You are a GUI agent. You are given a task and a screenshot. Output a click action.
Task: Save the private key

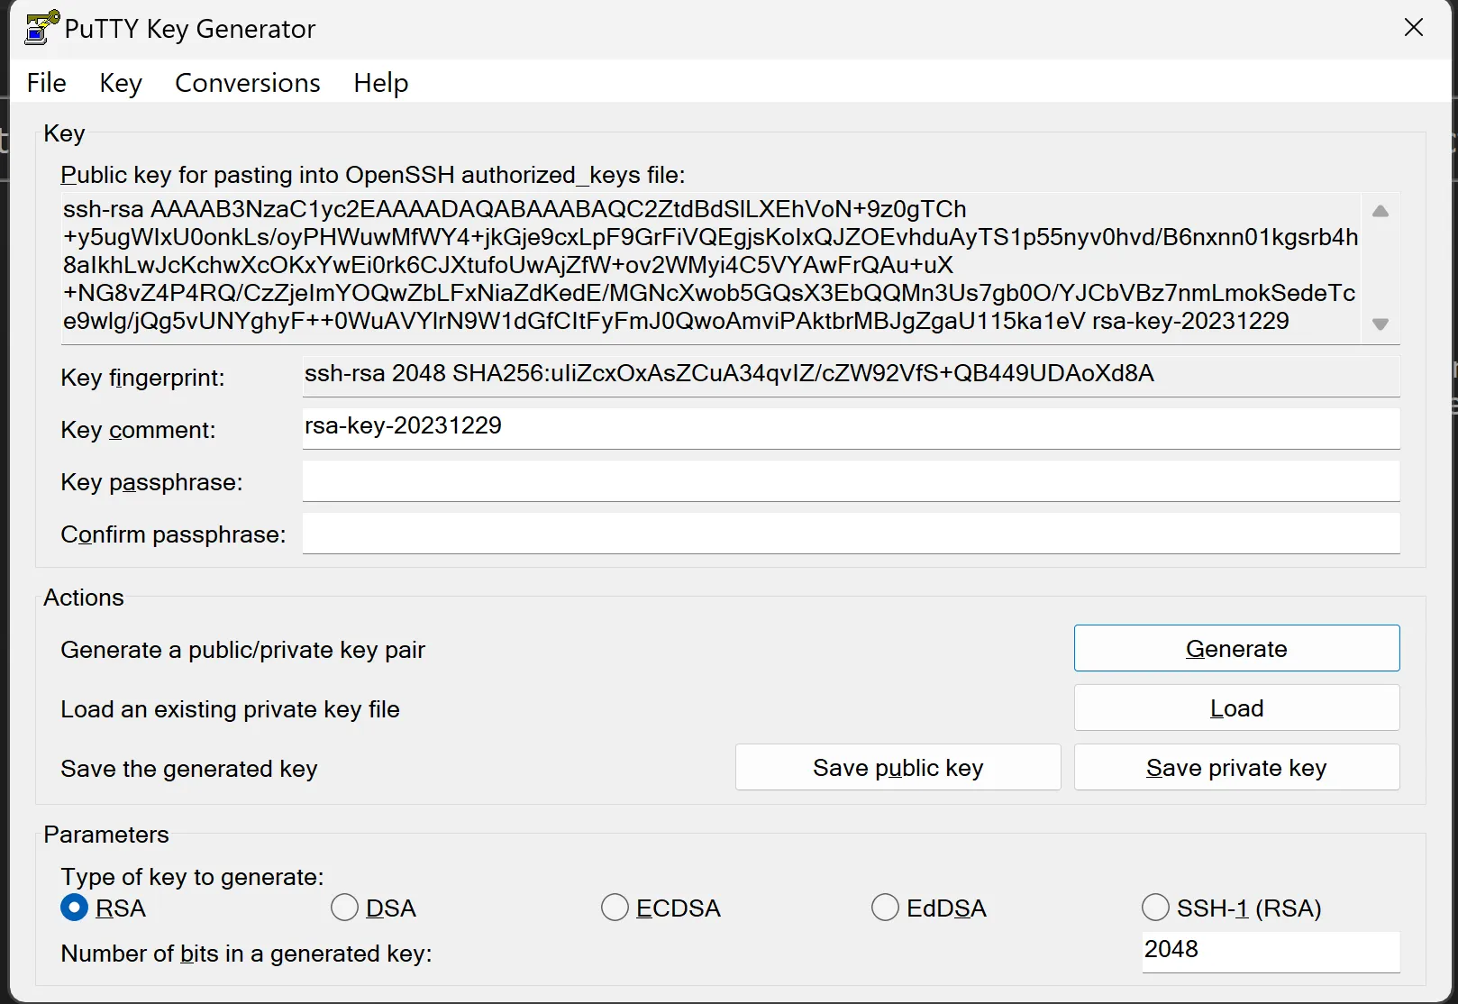(x=1235, y=767)
